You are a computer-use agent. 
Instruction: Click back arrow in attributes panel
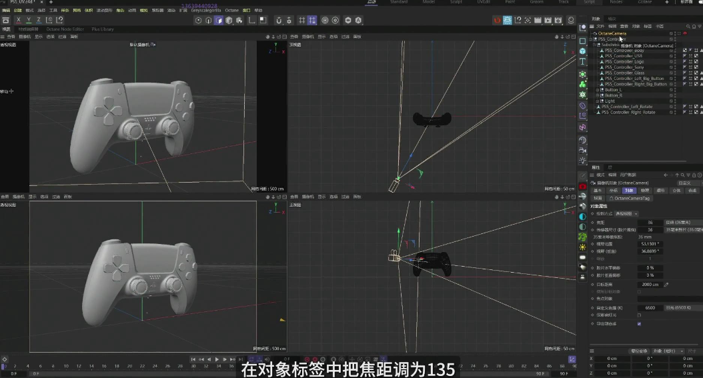666,175
